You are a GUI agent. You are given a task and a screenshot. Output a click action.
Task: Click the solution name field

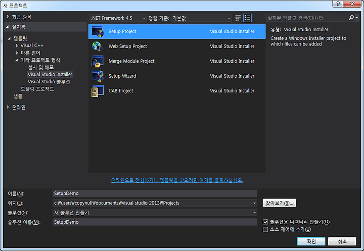pyautogui.click(x=155, y=222)
